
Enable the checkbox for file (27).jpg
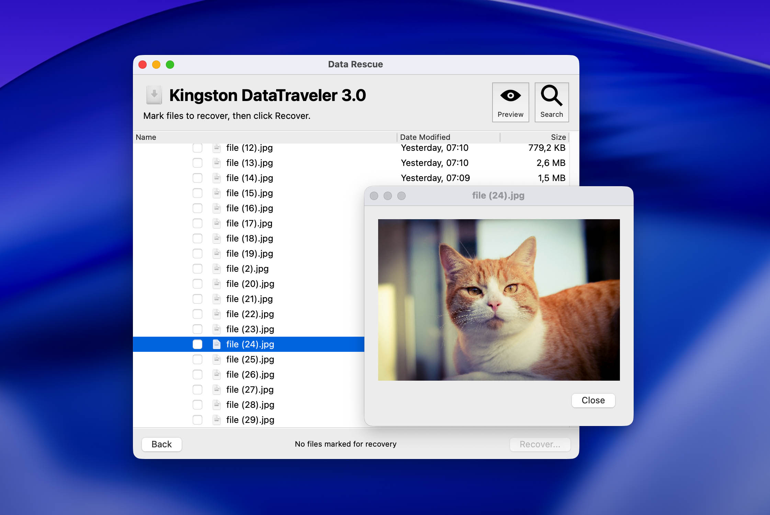197,389
